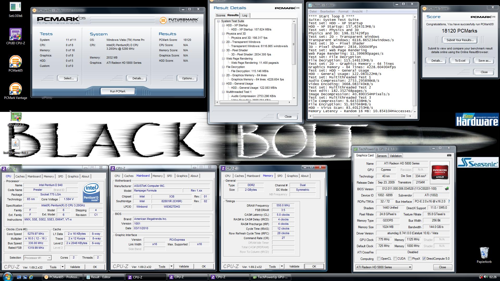Open the Bearbeiten menu in Editor
This screenshot has height=281, width=500.
[x=327, y=11]
